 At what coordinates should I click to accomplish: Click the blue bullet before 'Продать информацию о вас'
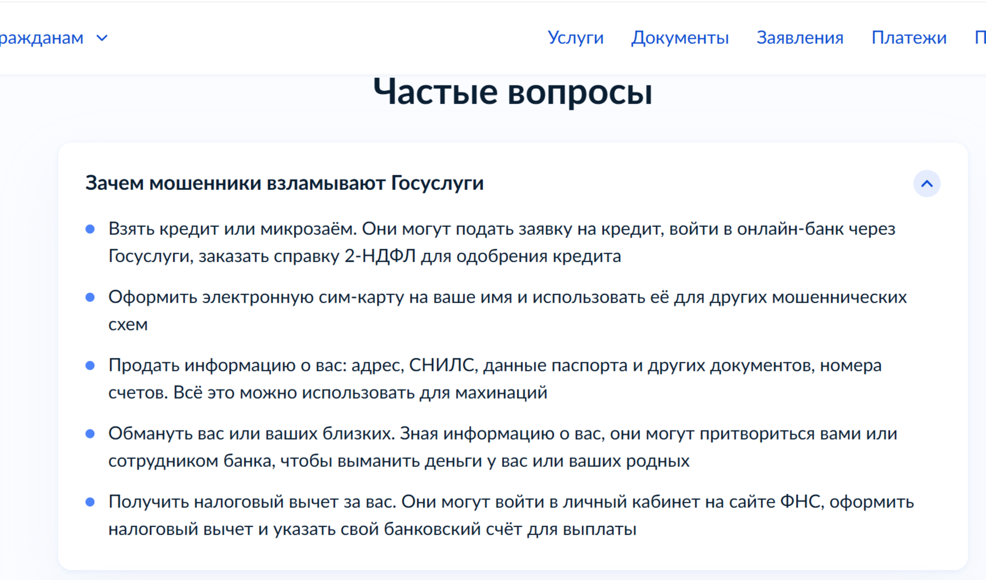[x=90, y=366]
